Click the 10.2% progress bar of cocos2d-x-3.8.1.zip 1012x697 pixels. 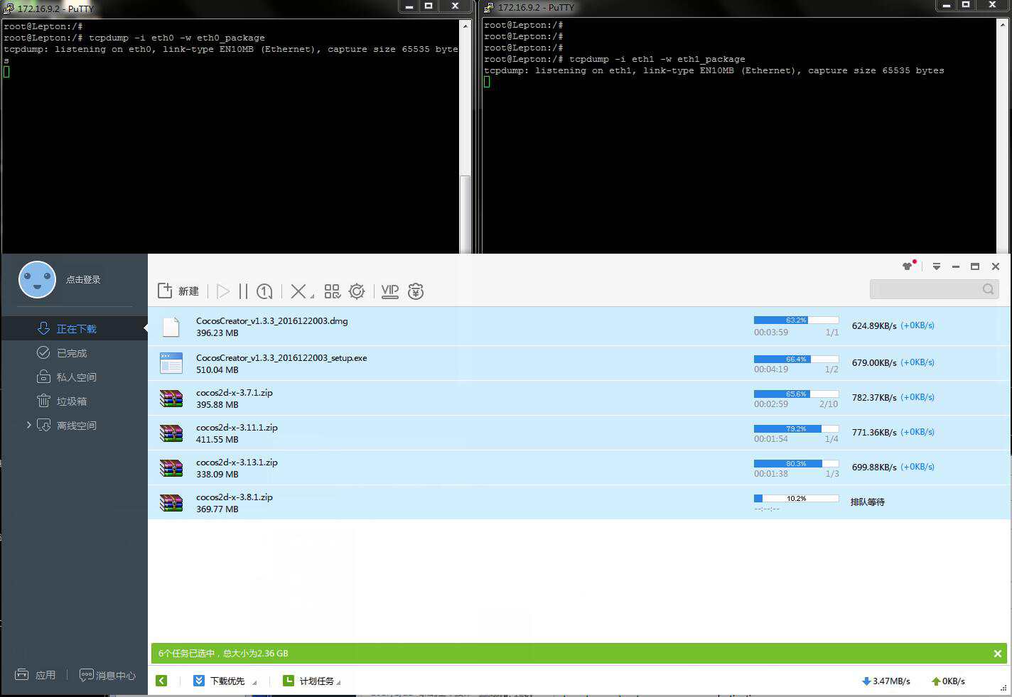click(796, 498)
